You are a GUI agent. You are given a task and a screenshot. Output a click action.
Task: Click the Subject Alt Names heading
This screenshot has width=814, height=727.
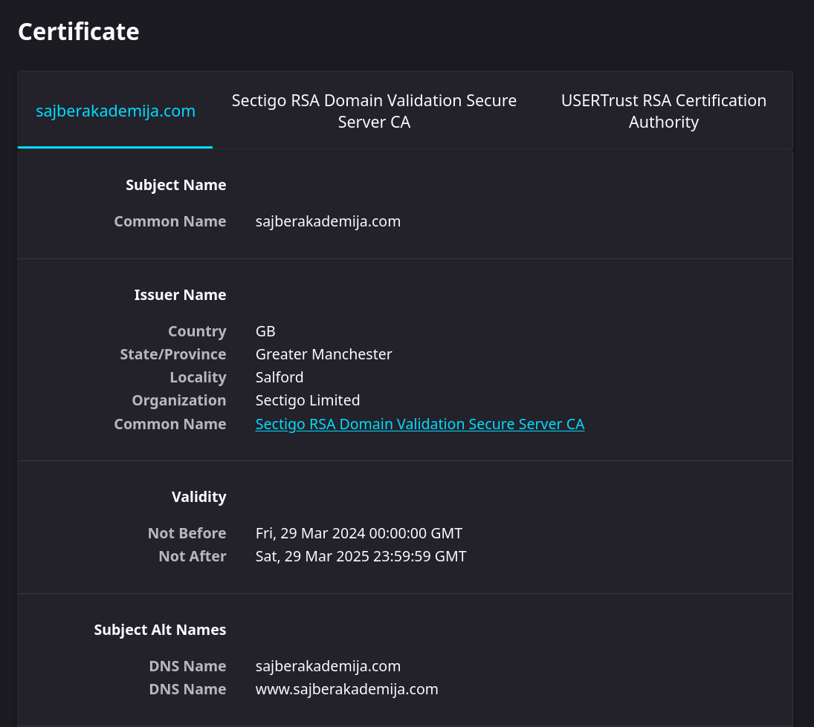[x=160, y=630]
